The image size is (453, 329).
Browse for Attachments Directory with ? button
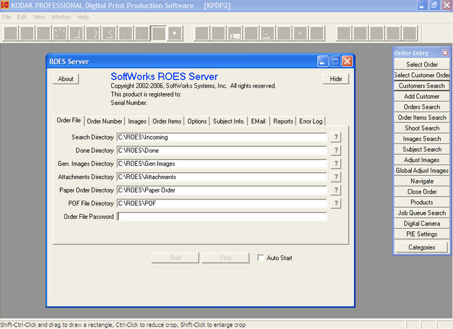pos(336,177)
